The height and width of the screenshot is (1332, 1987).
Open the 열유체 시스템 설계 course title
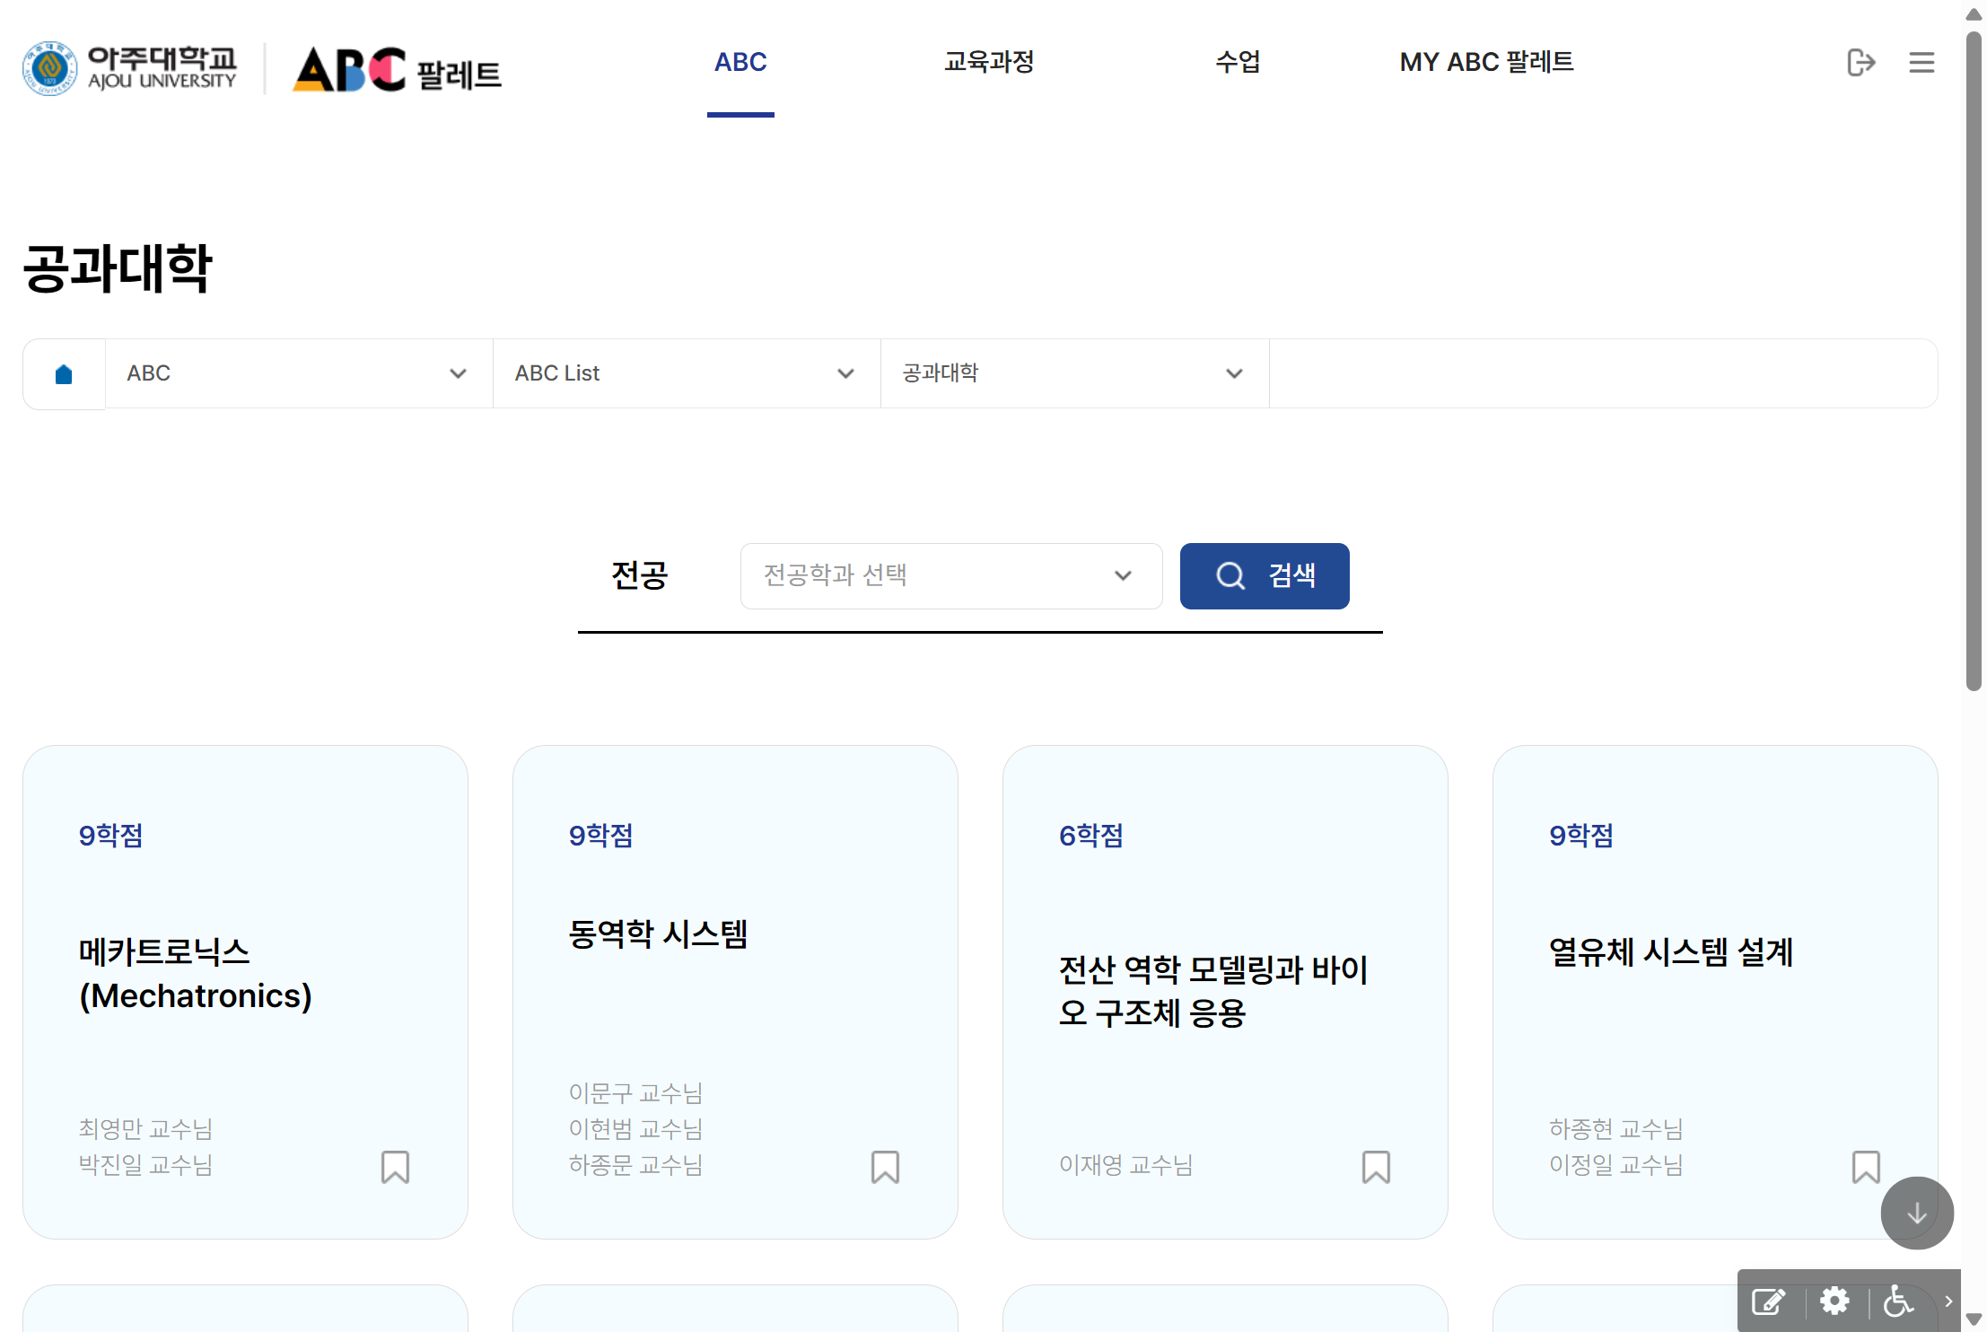tap(1671, 952)
